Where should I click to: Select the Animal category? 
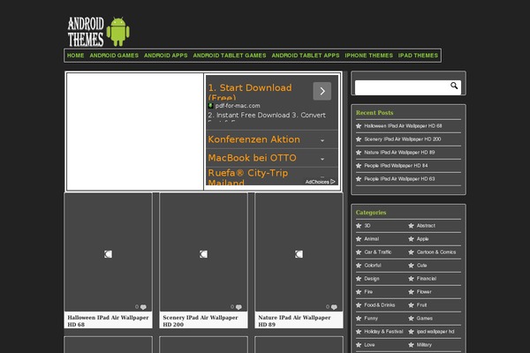click(372, 239)
